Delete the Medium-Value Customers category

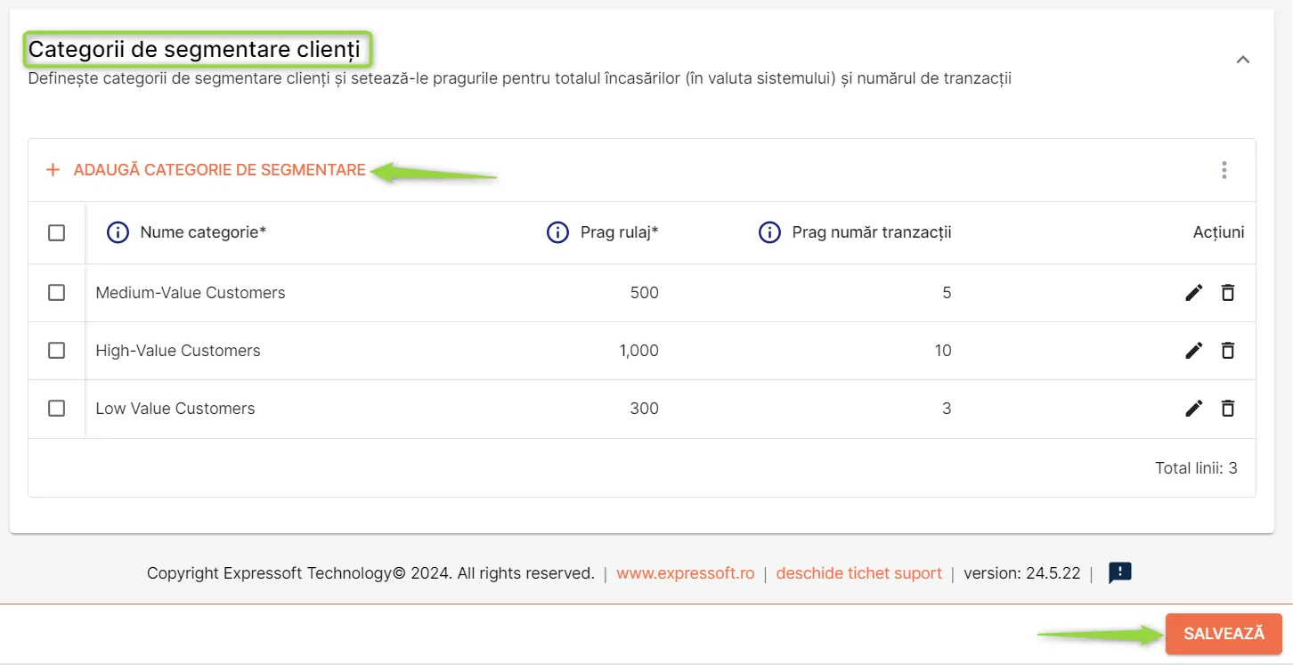(x=1228, y=292)
